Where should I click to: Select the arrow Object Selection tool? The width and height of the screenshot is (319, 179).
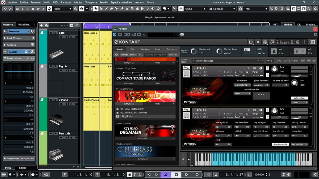point(95,9)
